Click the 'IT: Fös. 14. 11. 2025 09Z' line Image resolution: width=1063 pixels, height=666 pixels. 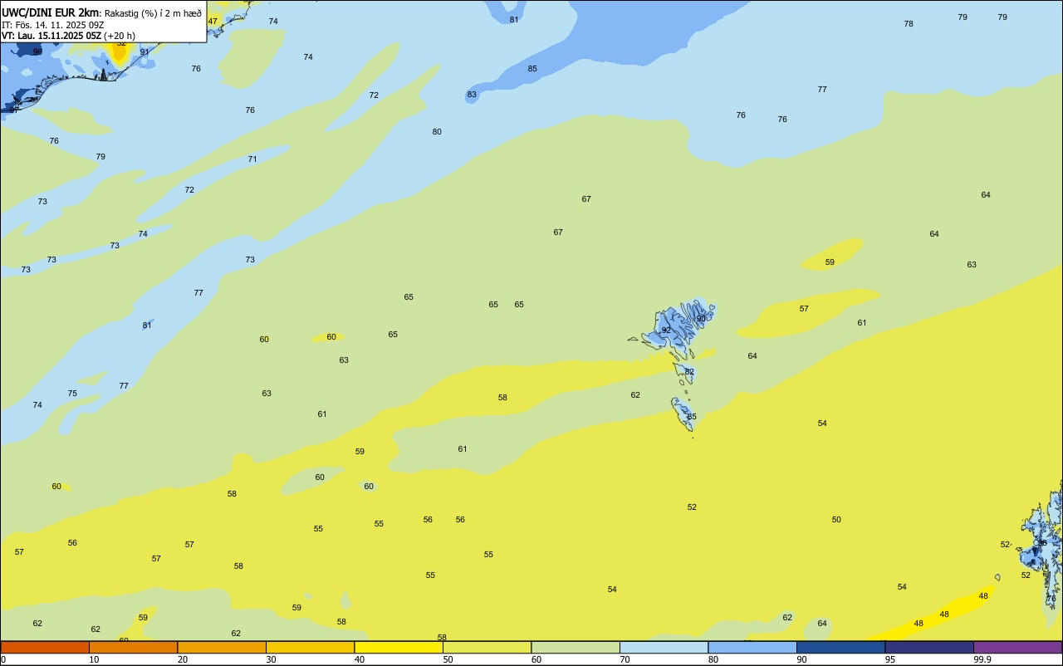point(52,25)
